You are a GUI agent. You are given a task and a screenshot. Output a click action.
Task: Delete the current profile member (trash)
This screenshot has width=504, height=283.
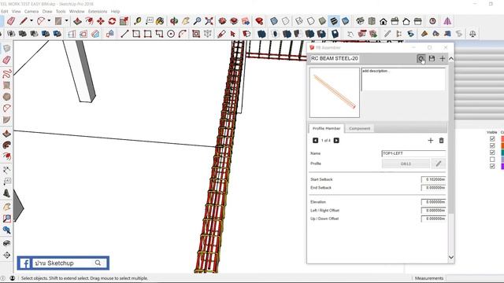(441, 141)
